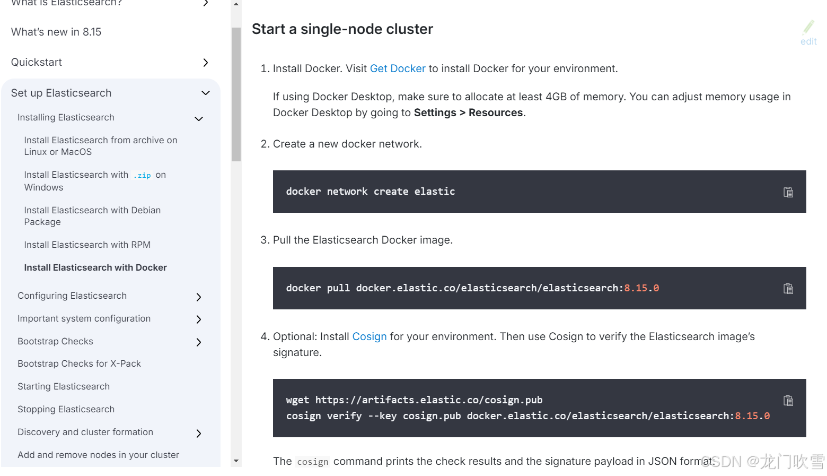
Task: Click the cosign verify --key code line
Action: tap(528, 416)
